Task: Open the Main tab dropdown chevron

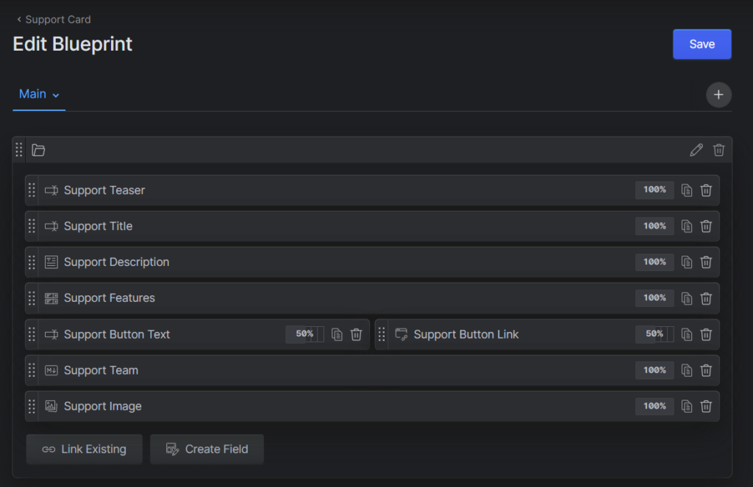Action: click(56, 95)
